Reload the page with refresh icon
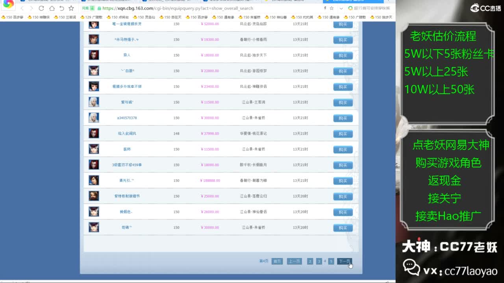Viewport: 504px width, 283px height. pos(41,8)
